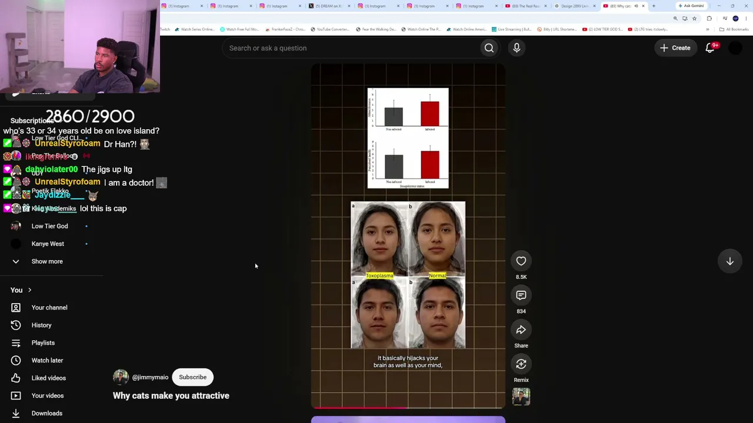753x423 pixels.
Task: Click the YouTube search magnifier button
Action: point(489,48)
